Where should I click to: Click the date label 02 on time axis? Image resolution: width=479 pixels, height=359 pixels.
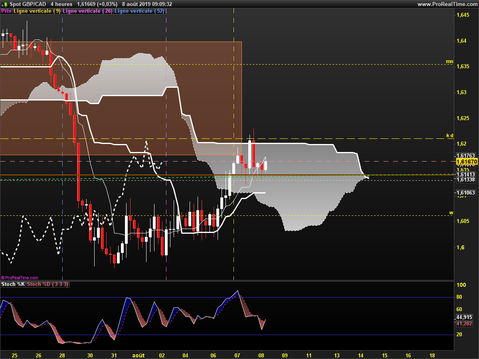coord(162,355)
